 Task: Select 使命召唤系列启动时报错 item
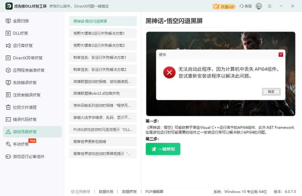coord(103,106)
